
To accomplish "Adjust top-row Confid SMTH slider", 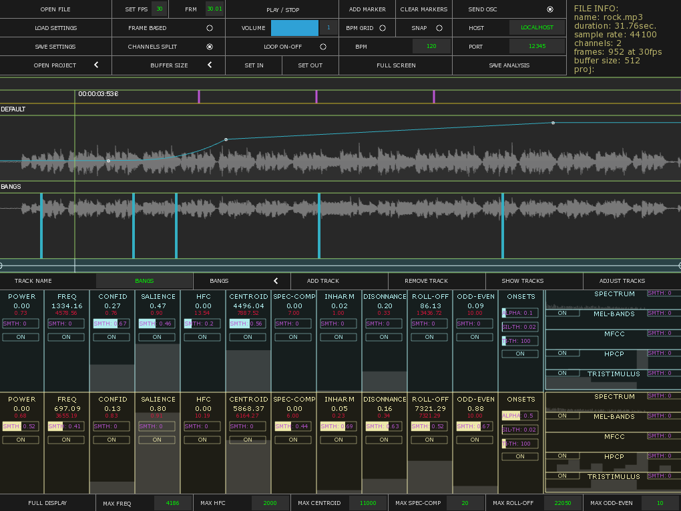I will (x=111, y=324).
